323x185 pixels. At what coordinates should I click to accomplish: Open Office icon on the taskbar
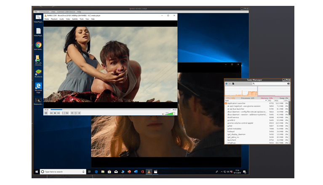(142, 172)
